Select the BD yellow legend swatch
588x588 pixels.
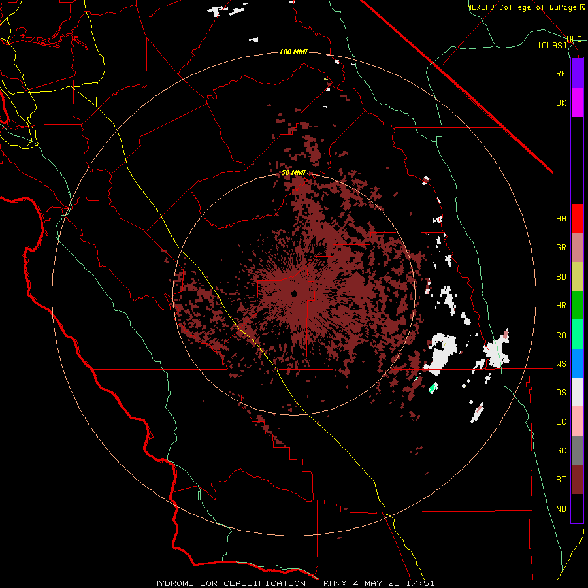tap(577, 277)
